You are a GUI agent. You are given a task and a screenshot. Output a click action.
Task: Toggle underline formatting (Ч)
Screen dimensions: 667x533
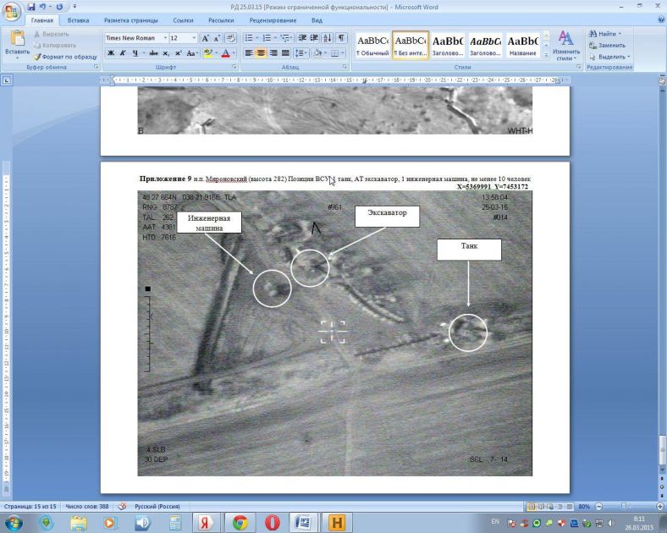point(137,52)
